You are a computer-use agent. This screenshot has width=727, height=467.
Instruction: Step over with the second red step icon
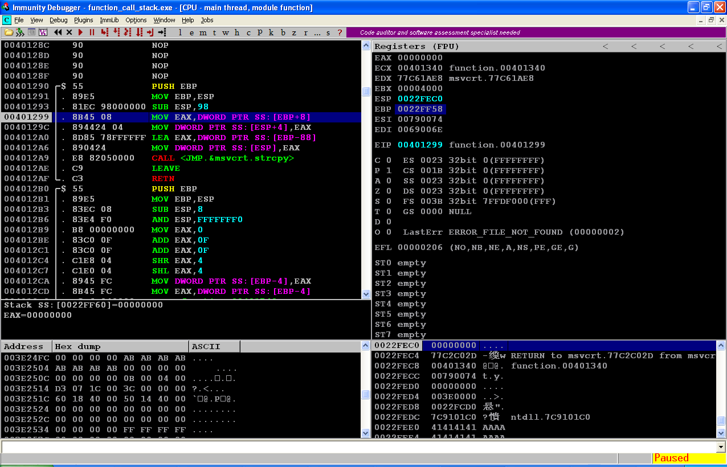(x=116, y=32)
